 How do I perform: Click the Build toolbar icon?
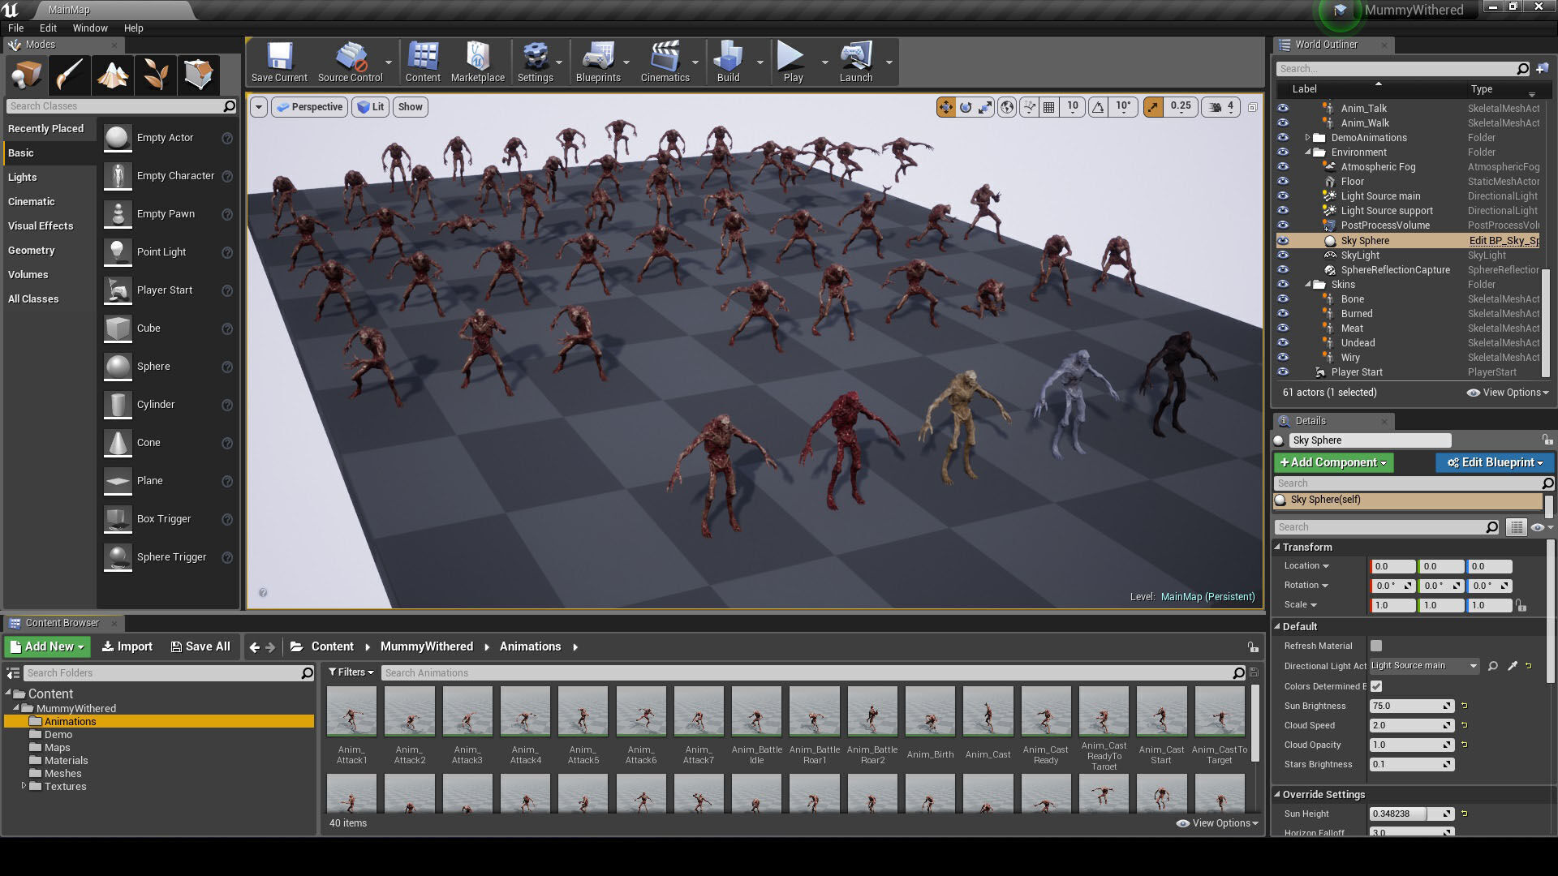coord(728,62)
